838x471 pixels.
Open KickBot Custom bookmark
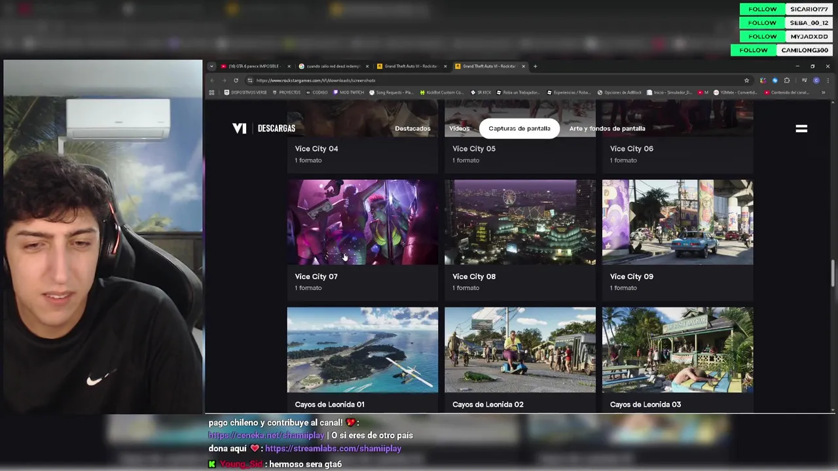(x=441, y=92)
